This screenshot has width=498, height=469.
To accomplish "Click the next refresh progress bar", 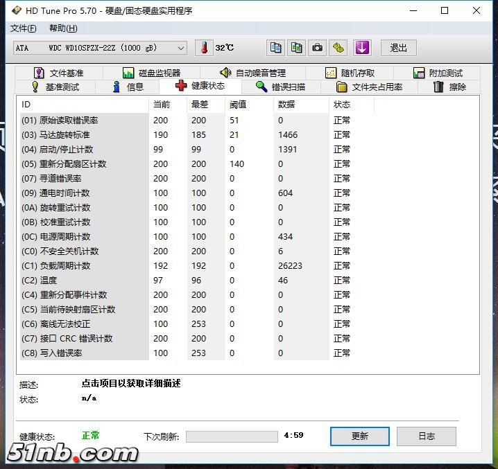I will tap(232, 436).
